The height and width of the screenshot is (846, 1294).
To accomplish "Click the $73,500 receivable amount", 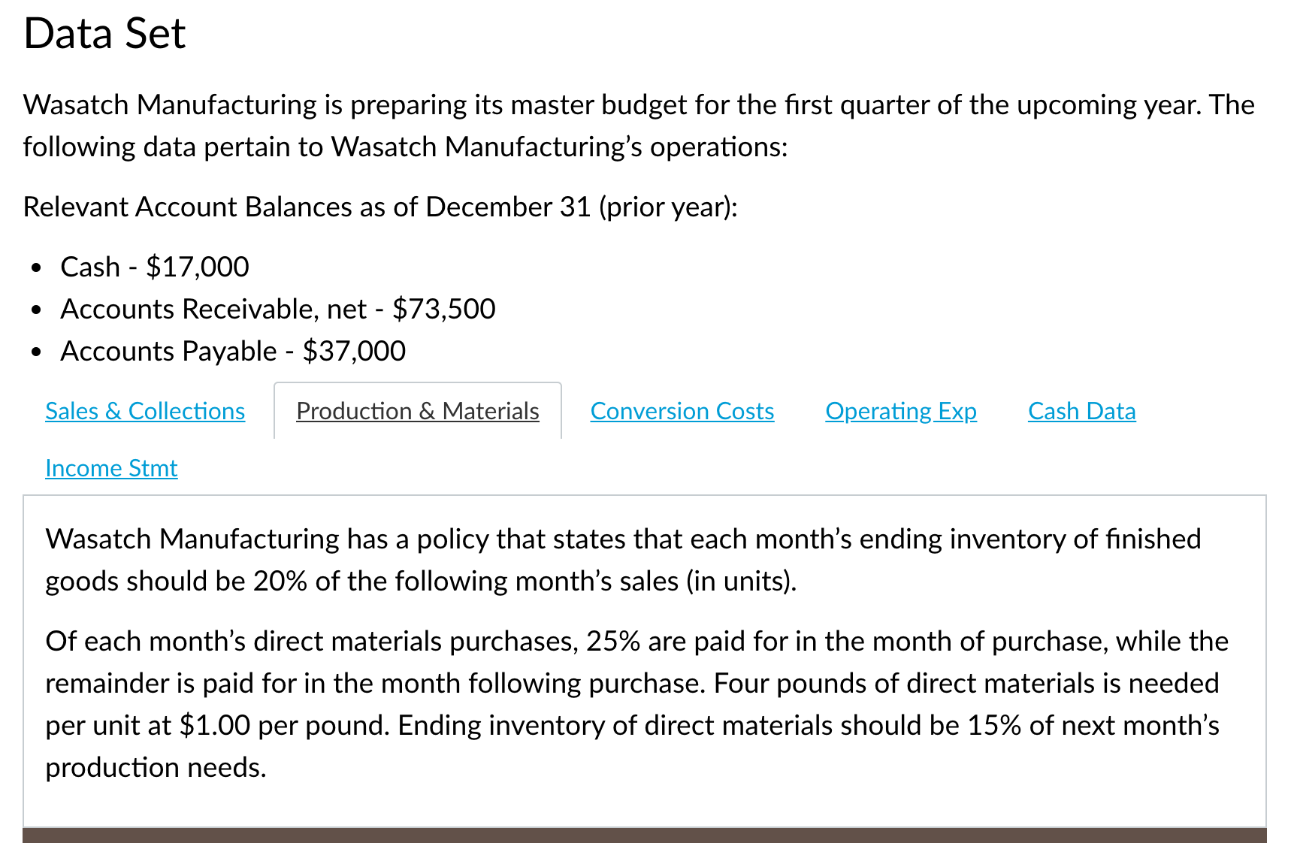I will point(444,309).
